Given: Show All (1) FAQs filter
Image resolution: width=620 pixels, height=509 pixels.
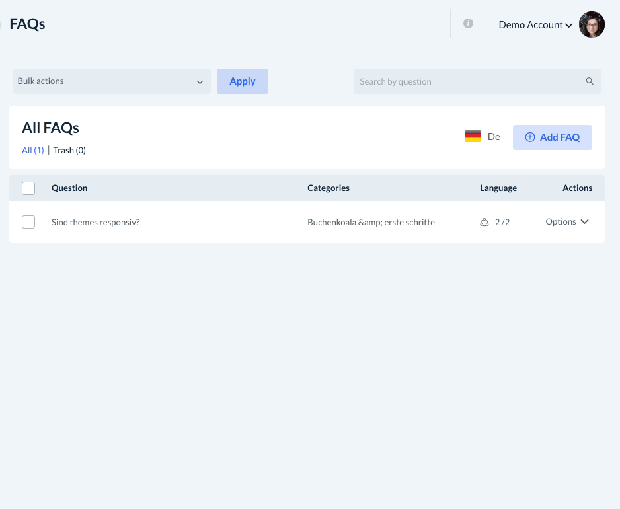Looking at the screenshot, I should click(x=33, y=150).
